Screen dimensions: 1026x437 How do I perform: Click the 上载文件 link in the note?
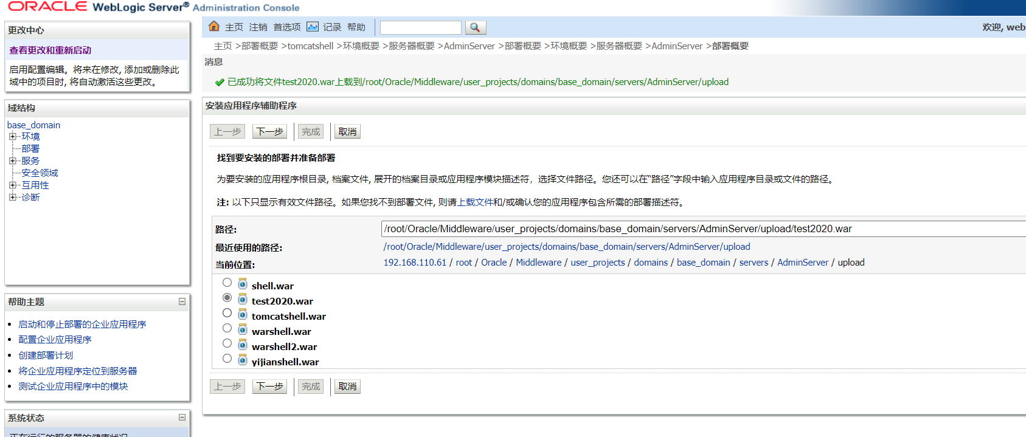click(x=476, y=202)
